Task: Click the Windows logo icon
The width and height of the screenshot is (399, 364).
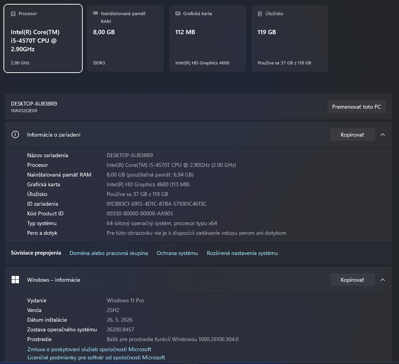Action: click(15, 279)
